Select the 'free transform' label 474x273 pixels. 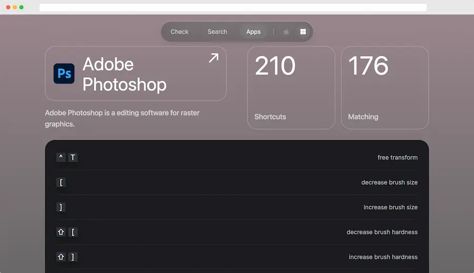pos(398,157)
